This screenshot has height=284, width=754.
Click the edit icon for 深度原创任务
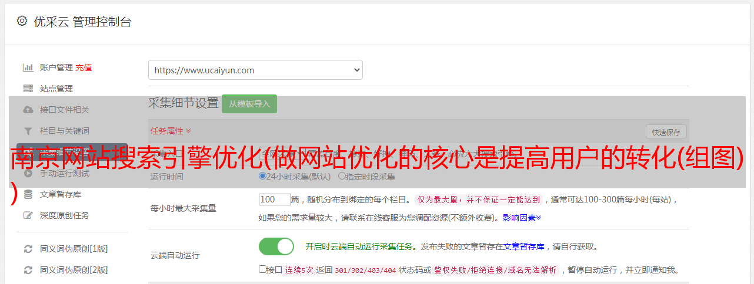point(28,215)
